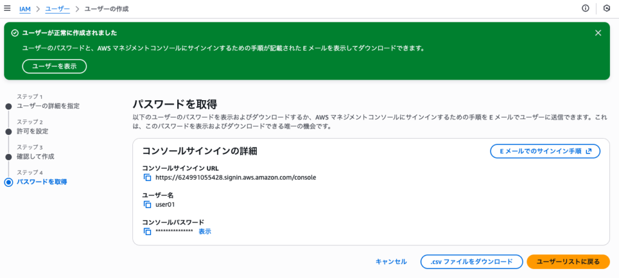
Task: Go to step 2 許可を設定
Action: coord(32,131)
